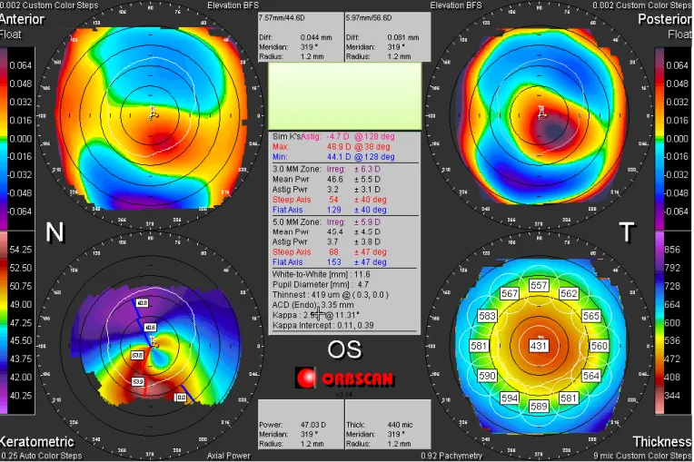Click the center of the posterior float elevation map
This screenshot has width=694, height=462.
(x=539, y=116)
